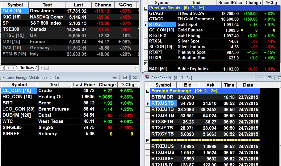Click the Ask column header in PricePage19
This screenshot has height=166, width=281.
[x=210, y=85]
